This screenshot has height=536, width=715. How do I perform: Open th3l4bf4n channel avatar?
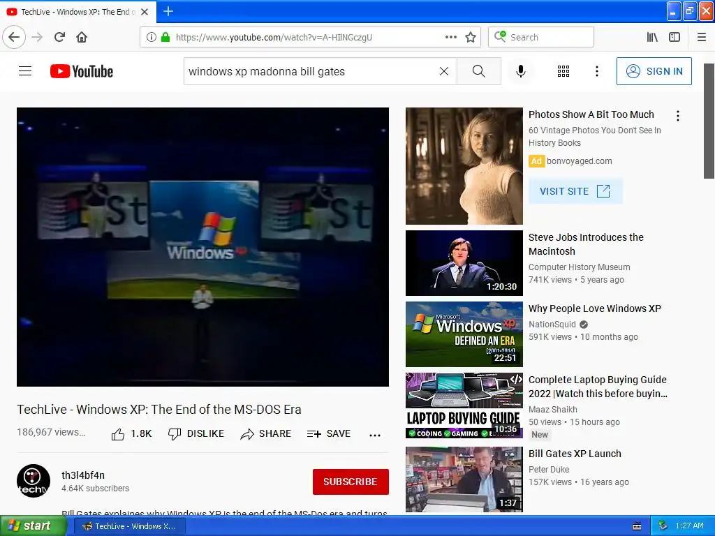click(34, 481)
